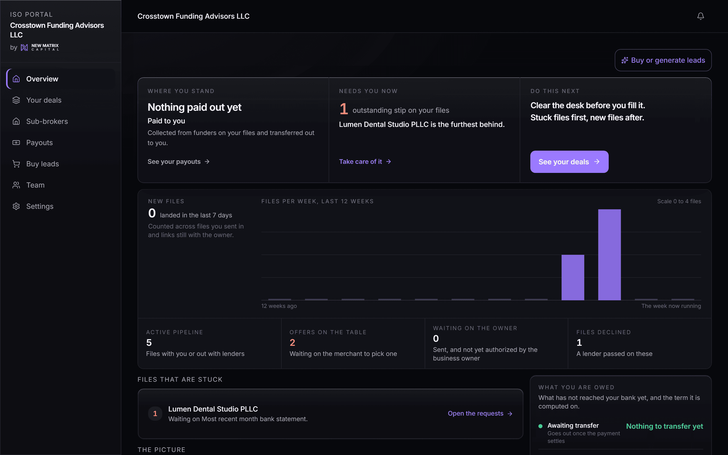Click the Waiting on the owner tile

[x=496, y=343]
